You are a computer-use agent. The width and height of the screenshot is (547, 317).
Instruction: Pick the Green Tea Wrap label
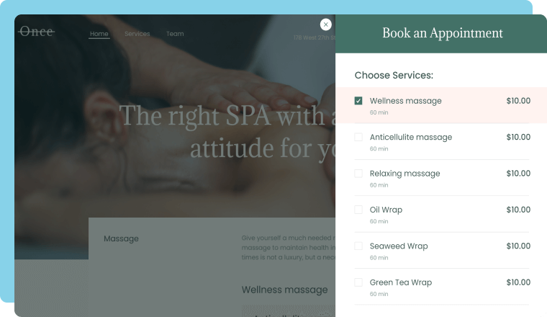(x=401, y=282)
